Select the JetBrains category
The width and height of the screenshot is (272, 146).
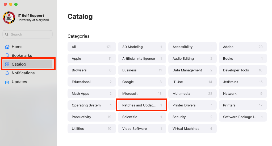click(242, 82)
